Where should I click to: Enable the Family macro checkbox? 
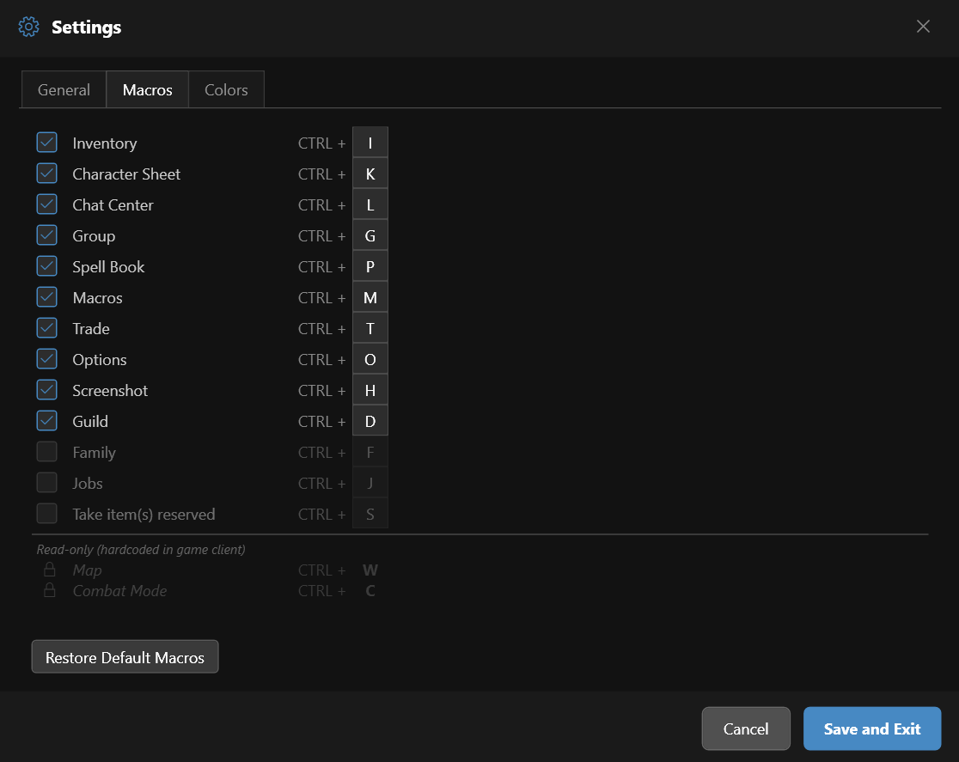click(x=47, y=452)
